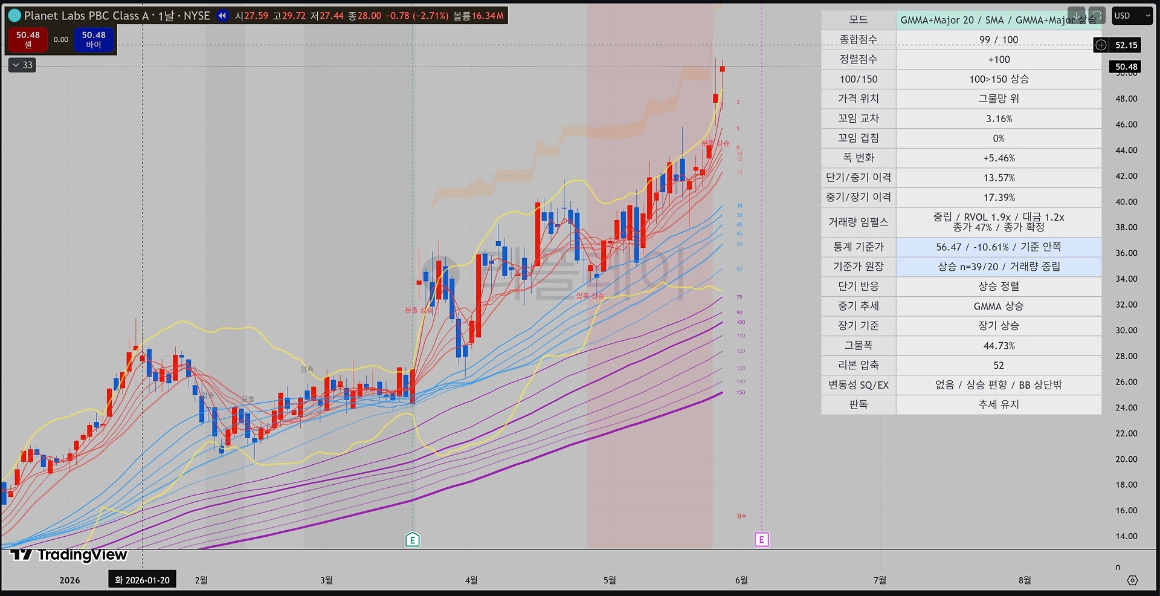This screenshot has height=596, width=1160.
Task: Click the plus icon next to 52.15
Action: coord(1101,45)
